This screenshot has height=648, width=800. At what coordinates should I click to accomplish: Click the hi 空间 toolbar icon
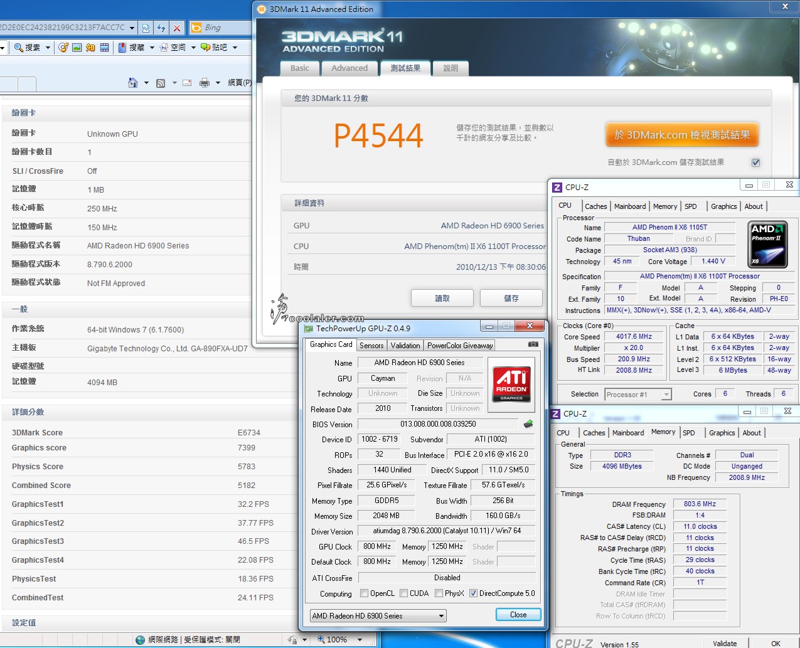tap(164, 47)
